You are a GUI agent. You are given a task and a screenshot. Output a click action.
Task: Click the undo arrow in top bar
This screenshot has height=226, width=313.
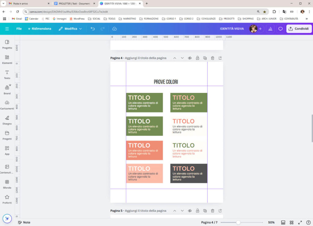93,29
